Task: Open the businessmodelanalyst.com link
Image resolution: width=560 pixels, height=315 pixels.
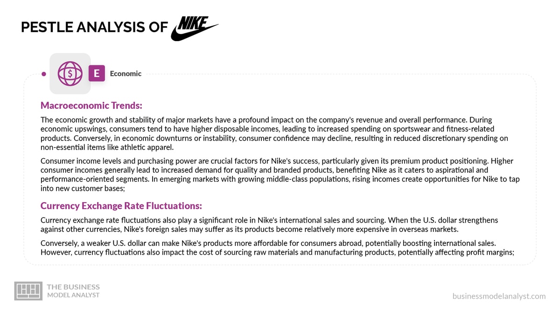Action: [499, 296]
